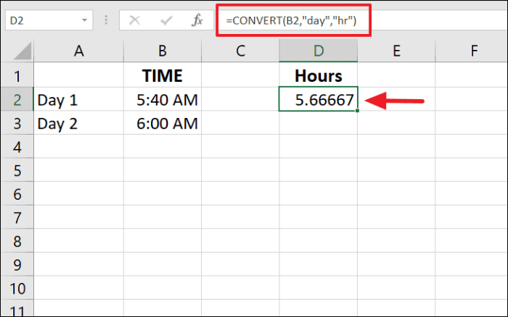Click the cell containing 6:00 AM
508x317 pixels.
163,123
